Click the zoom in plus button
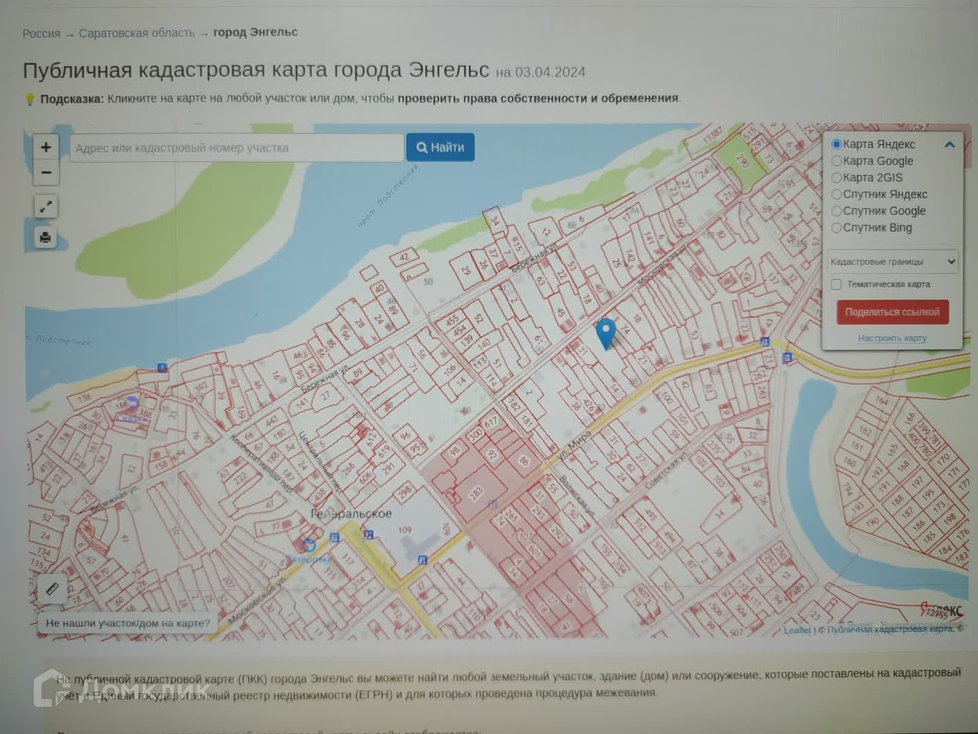Viewport: 978px width, 734px height. (46, 147)
